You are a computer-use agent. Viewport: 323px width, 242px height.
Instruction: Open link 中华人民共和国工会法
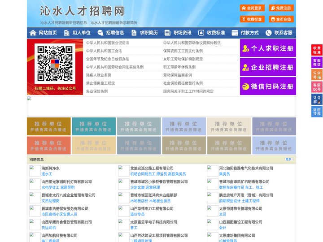coord(104,51)
